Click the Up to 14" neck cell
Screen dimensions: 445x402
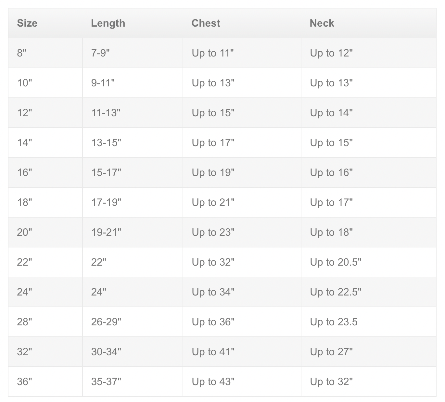pyautogui.click(x=369, y=113)
